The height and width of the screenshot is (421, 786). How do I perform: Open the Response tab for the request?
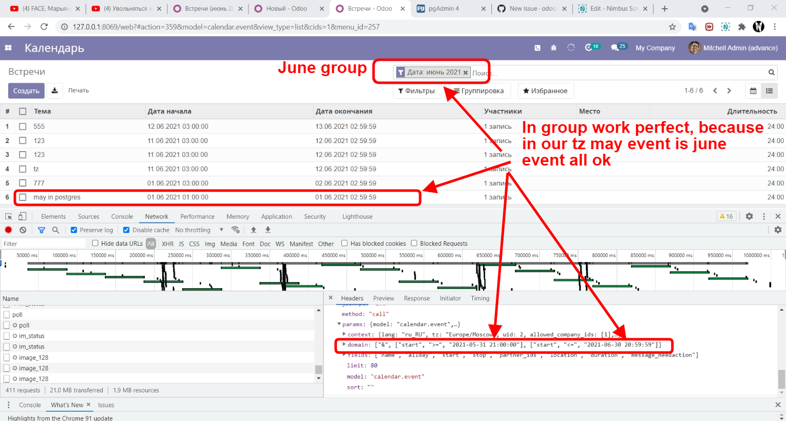point(417,298)
